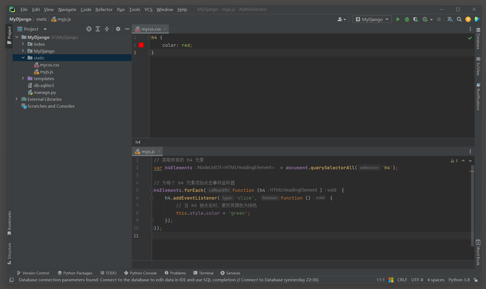Image resolution: width=486 pixels, height=289 pixels.
Task: Close the mycss.css tab
Action: tap(165, 29)
